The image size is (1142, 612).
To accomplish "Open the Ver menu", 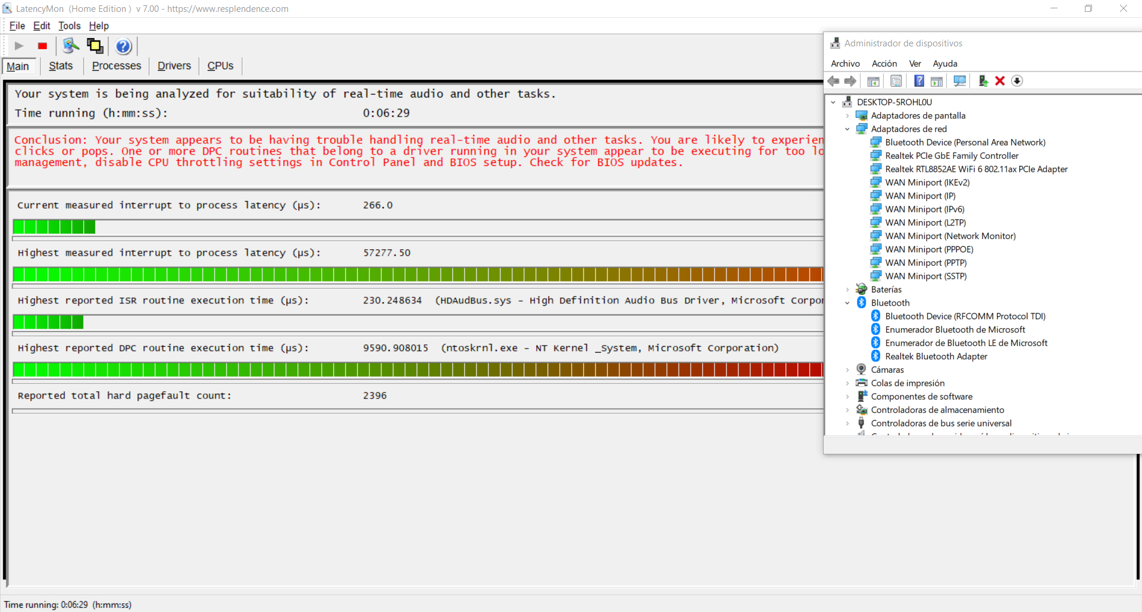I will 915,64.
